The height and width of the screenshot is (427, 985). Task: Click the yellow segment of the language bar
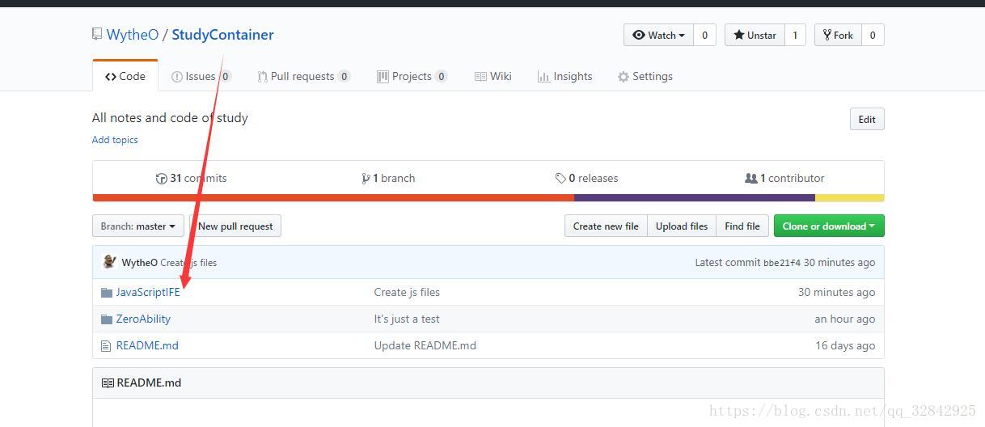[x=849, y=198]
